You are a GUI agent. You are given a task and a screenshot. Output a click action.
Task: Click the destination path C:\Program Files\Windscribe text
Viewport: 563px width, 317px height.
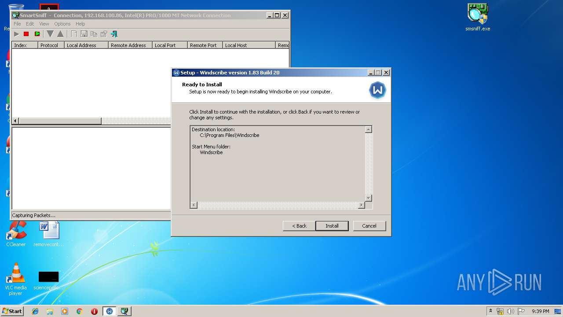tap(230, 135)
